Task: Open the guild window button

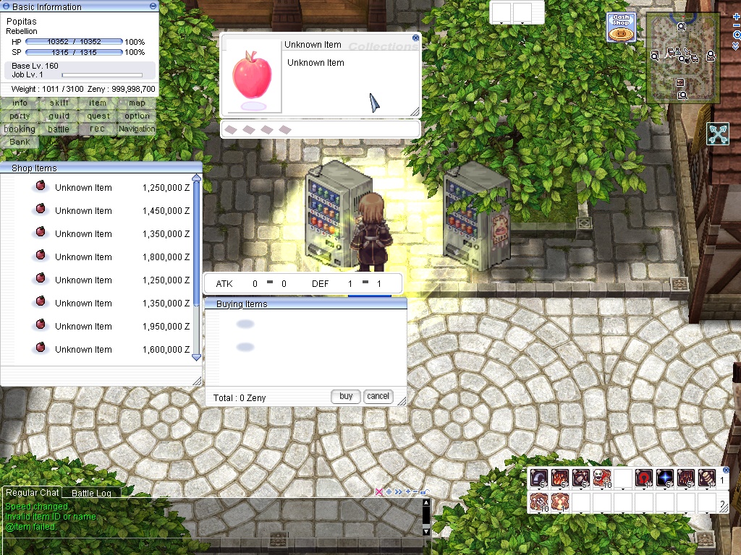Action: pyautogui.click(x=59, y=116)
